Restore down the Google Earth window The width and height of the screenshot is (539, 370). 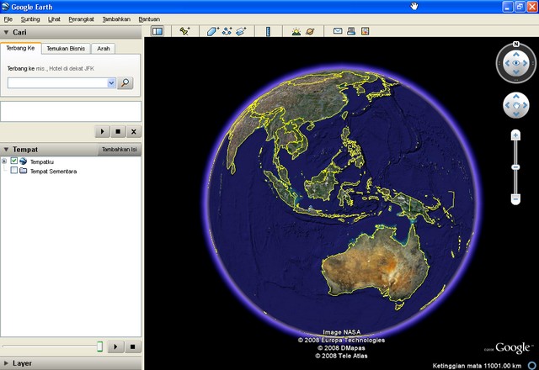(x=520, y=7)
